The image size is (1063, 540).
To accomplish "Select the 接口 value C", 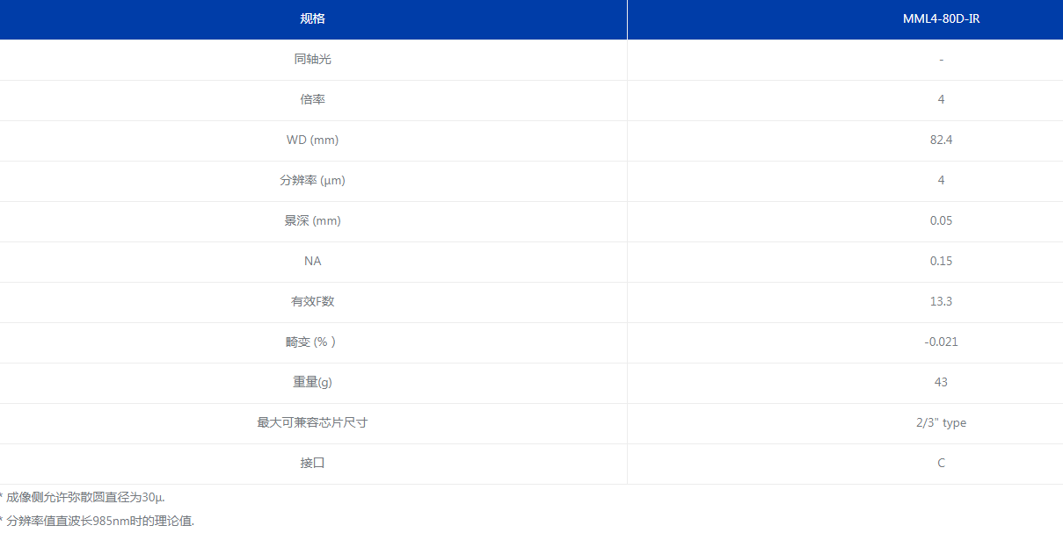I will pyautogui.click(x=941, y=463).
